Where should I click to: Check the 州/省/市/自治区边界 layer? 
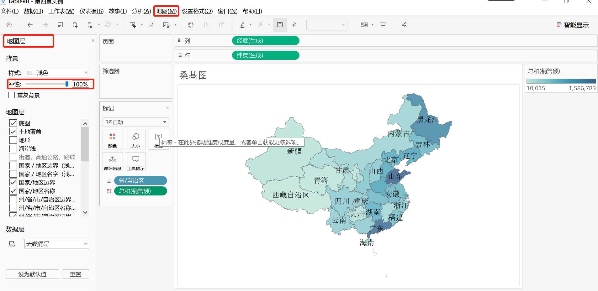pos(13,199)
